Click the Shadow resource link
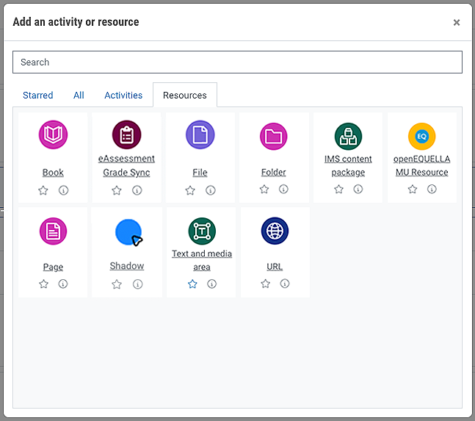The image size is (475, 421). pos(127,266)
